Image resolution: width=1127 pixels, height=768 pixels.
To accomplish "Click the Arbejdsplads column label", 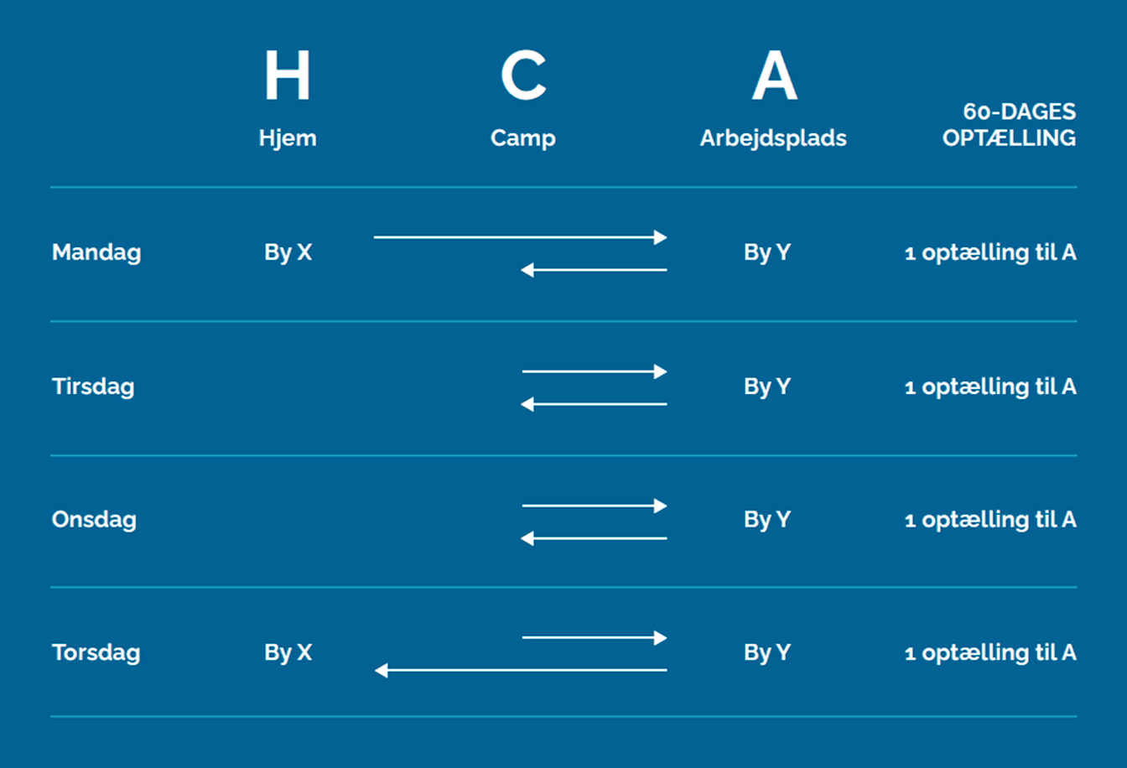I will pos(773,138).
